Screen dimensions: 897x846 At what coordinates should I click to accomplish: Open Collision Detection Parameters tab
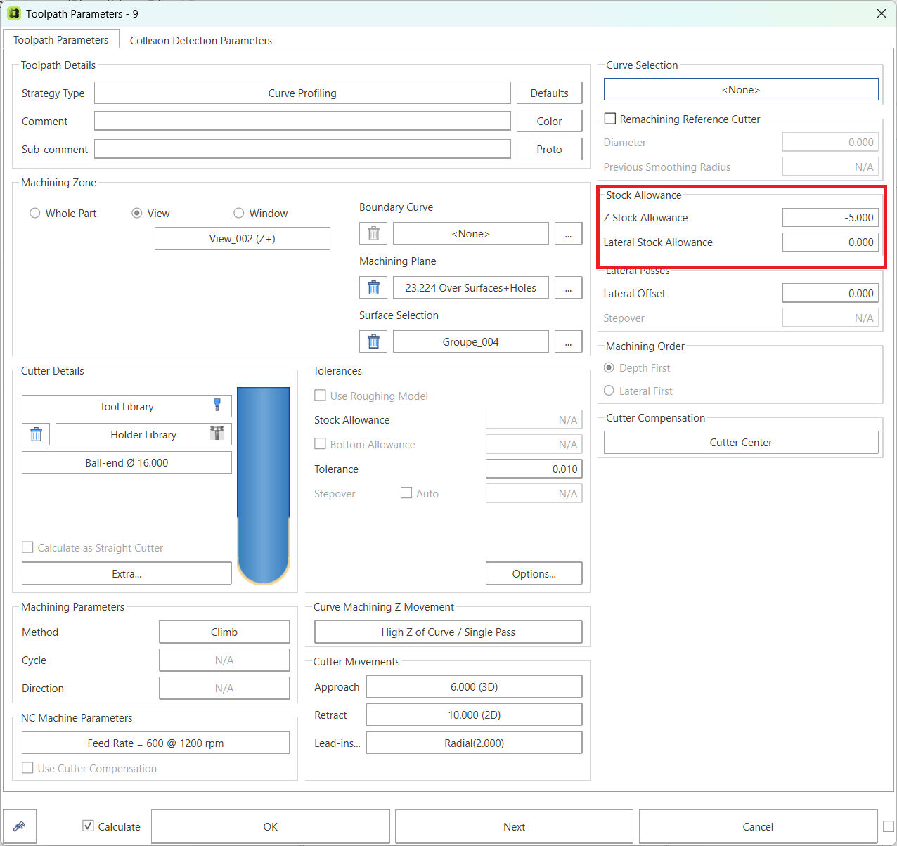point(201,41)
